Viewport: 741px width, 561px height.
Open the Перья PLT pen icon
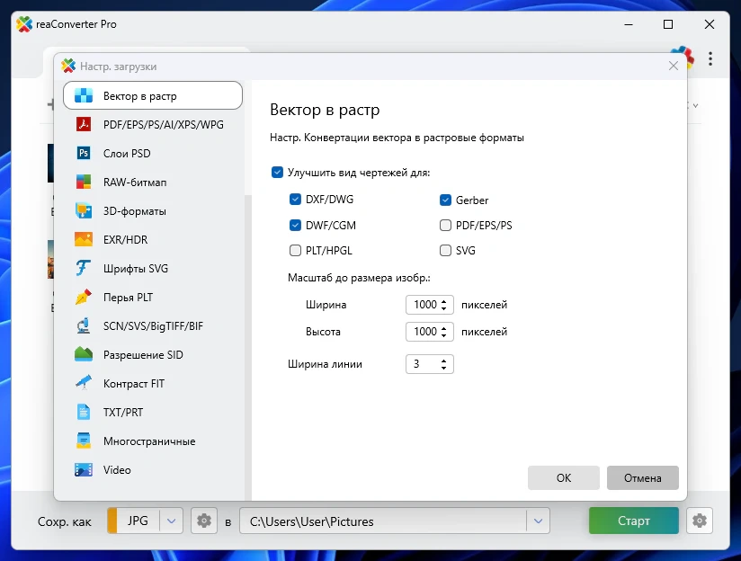pyautogui.click(x=84, y=298)
